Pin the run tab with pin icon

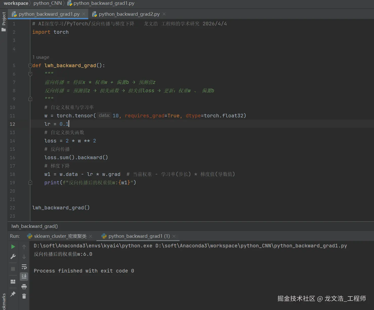(13, 294)
